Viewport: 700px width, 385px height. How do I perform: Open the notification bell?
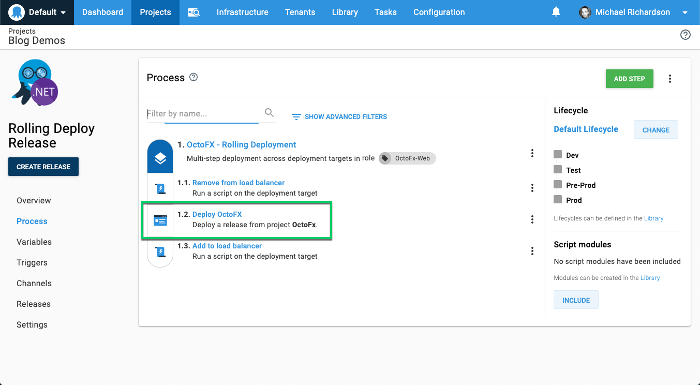pyautogui.click(x=556, y=12)
